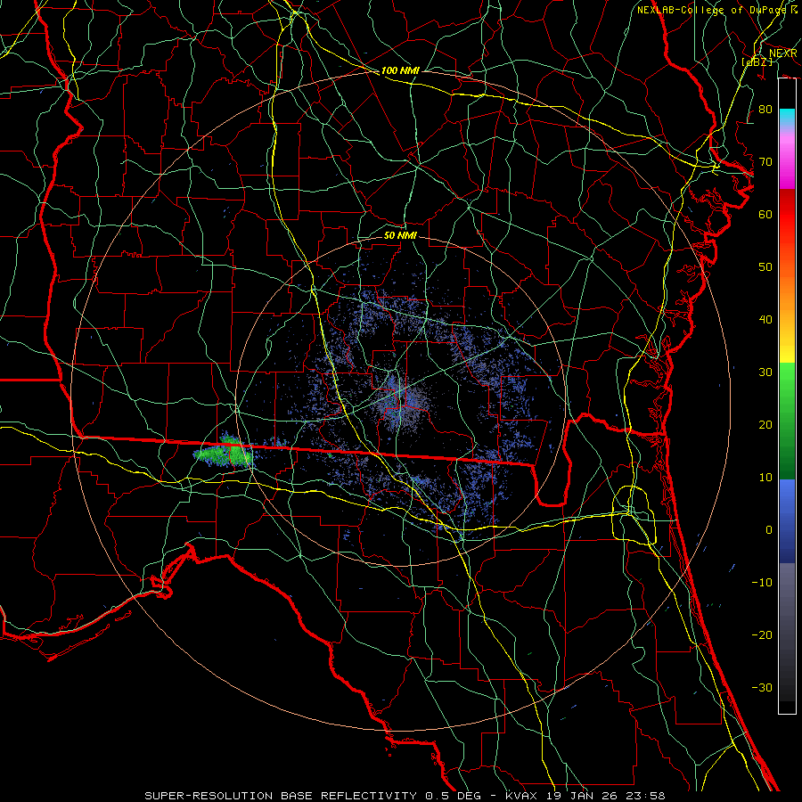802x802 pixels.
Task: Click the radar site center clutter
Action: point(400,404)
